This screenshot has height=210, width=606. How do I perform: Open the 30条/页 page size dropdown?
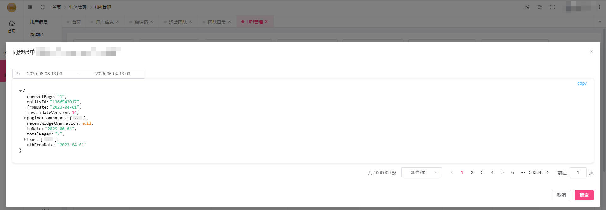point(421,172)
